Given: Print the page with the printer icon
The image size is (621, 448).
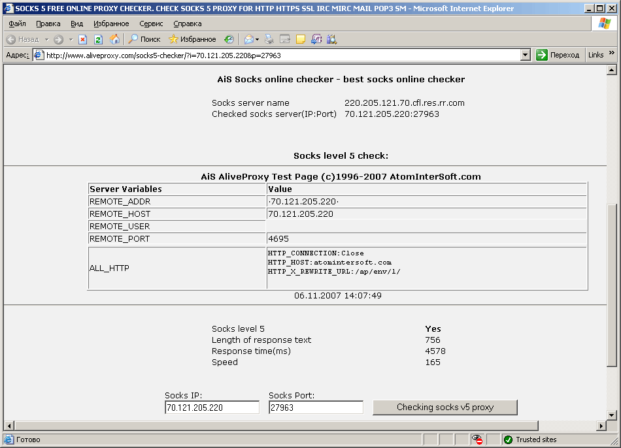Looking at the screenshot, I should point(269,39).
